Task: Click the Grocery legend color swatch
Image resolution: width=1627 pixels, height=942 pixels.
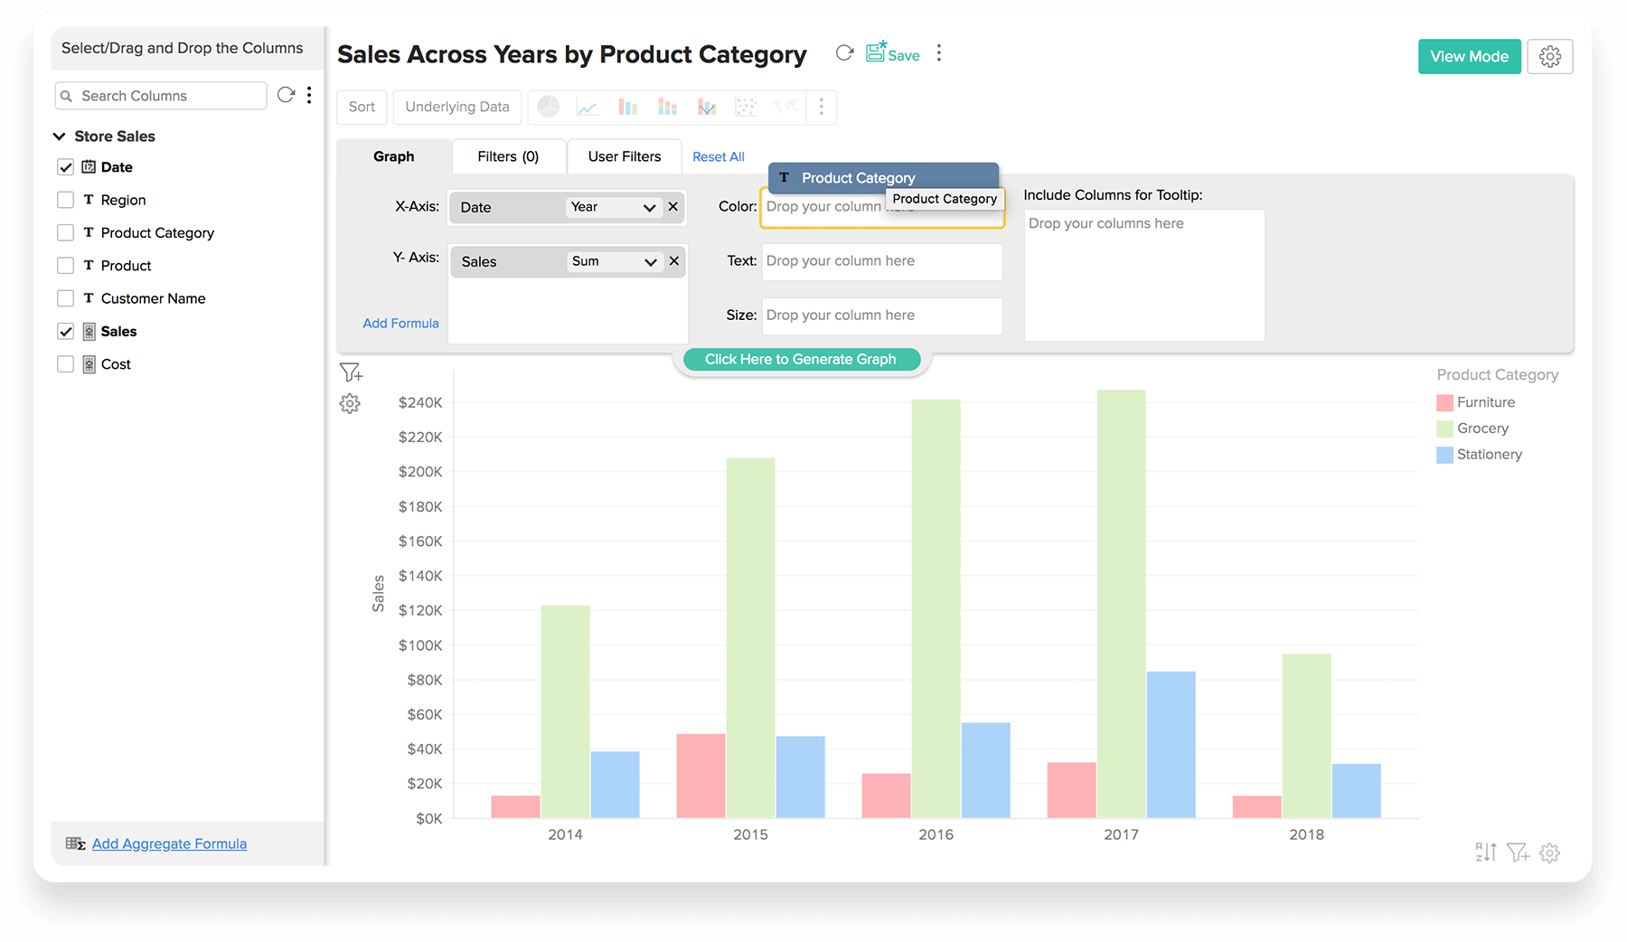Action: pos(1444,429)
